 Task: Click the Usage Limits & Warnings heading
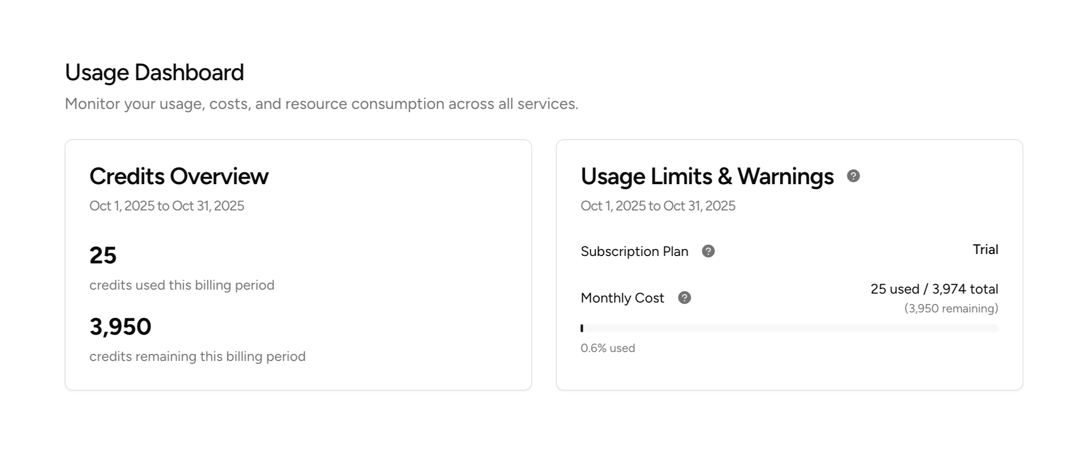pyautogui.click(x=707, y=176)
